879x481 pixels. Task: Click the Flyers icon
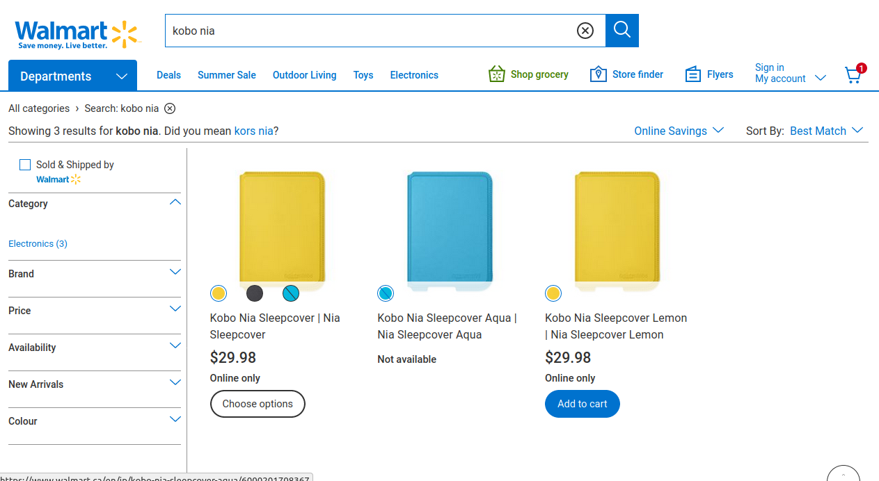[692, 74]
